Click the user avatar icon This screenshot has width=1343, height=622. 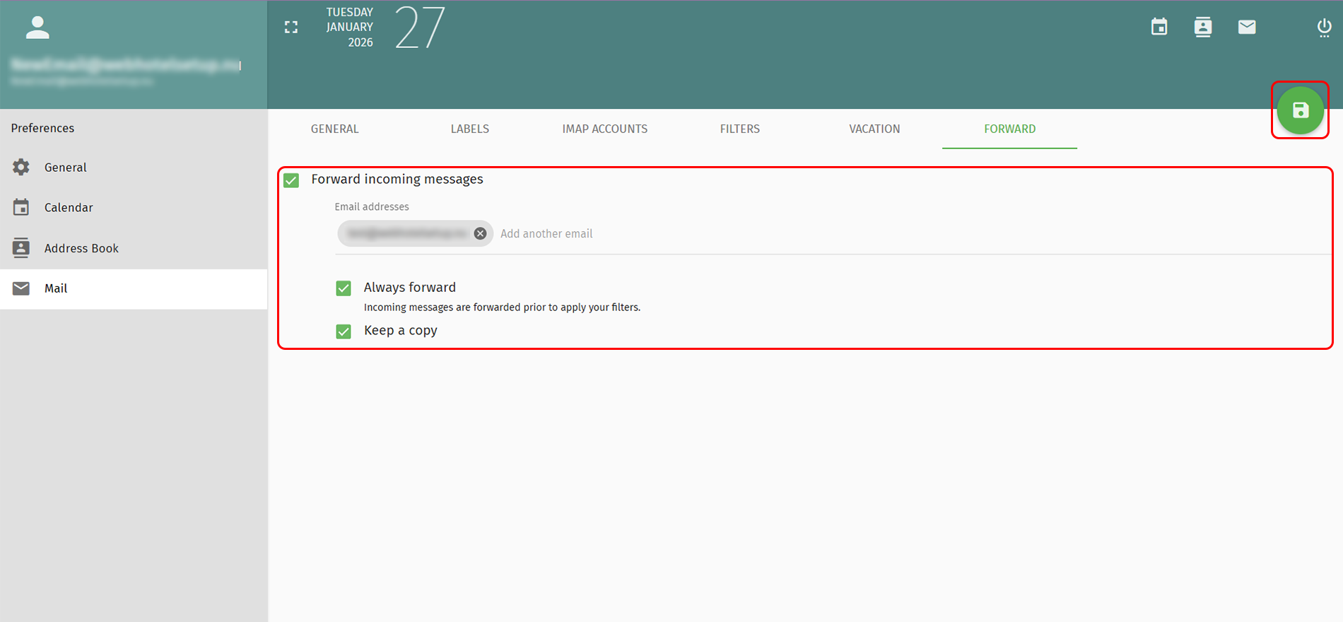[37, 28]
